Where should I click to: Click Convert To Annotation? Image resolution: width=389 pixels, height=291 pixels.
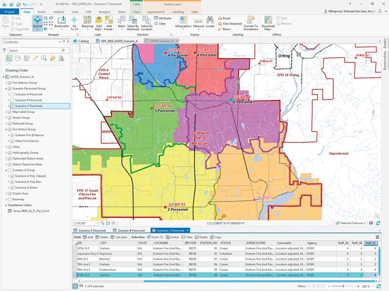coord(251,23)
